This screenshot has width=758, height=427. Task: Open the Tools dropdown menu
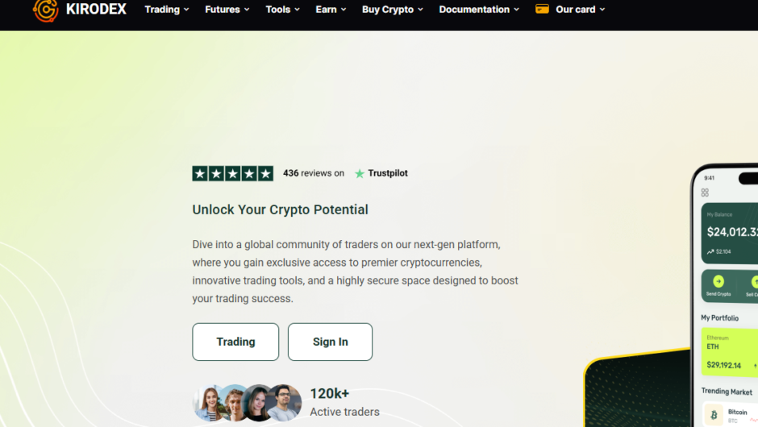[x=282, y=9]
